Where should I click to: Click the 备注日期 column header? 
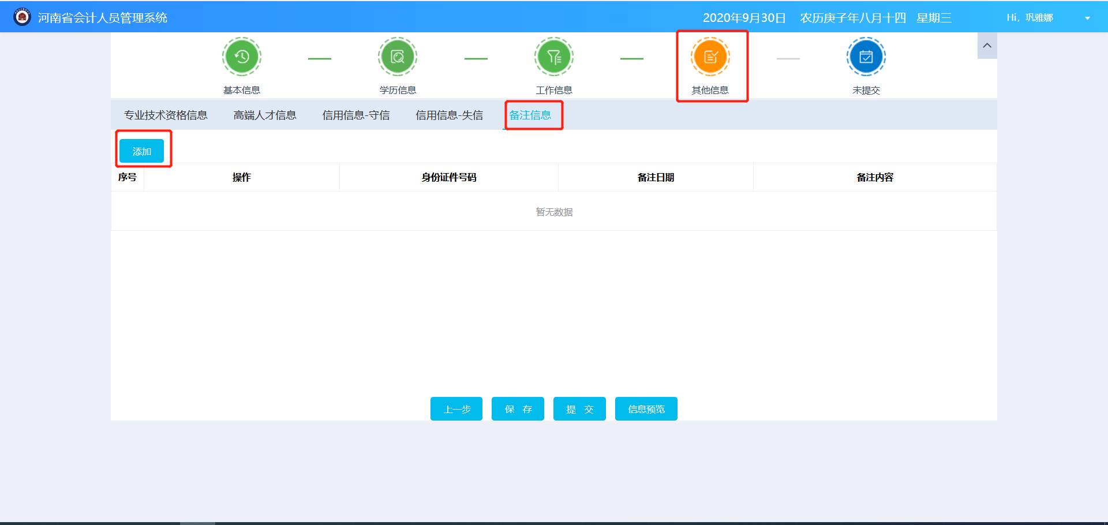(656, 177)
